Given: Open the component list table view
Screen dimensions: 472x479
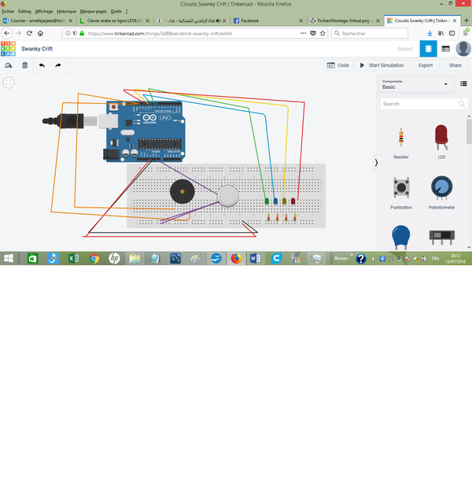Looking at the screenshot, I should 445,49.
